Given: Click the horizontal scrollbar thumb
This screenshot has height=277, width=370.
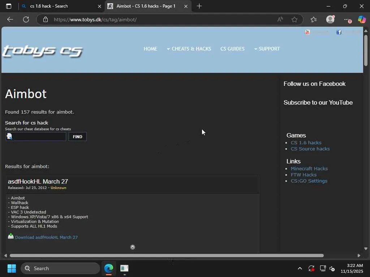Looking at the screenshot, I should (167, 256).
